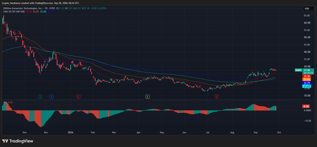Screen dimensions: 317x147
Task: Select the AO indicator legend label
Action: point(5,103)
